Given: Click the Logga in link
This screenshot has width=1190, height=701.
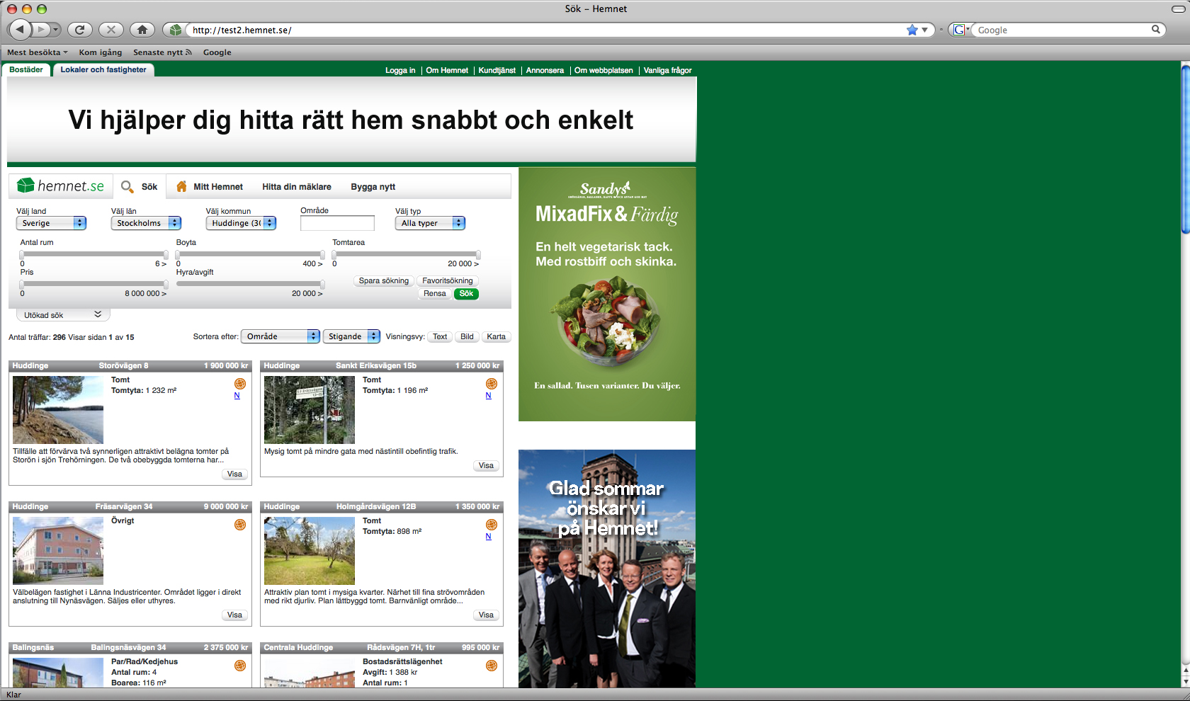Looking at the screenshot, I should pyautogui.click(x=400, y=70).
